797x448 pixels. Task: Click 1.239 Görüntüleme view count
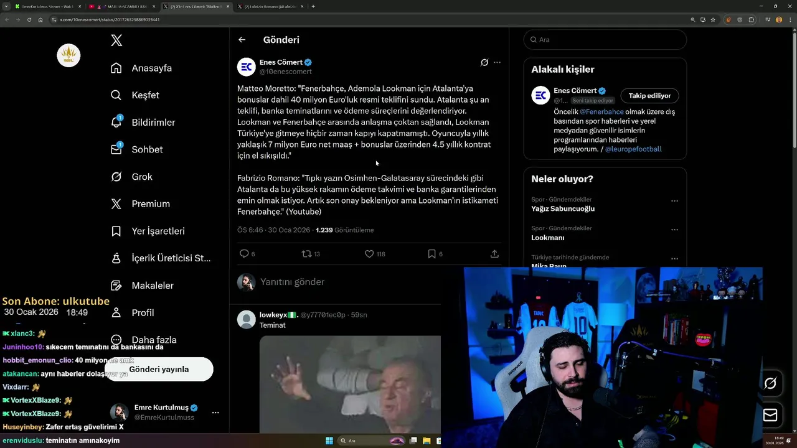point(344,230)
